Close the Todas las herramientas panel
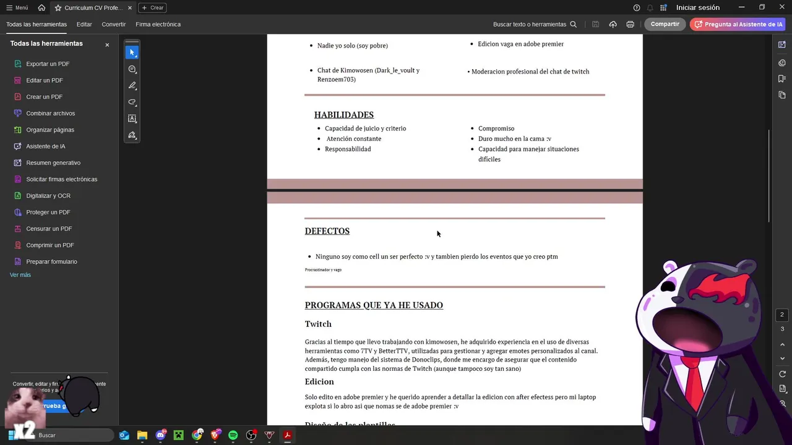Viewport: 792px width, 445px height. point(107,45)
